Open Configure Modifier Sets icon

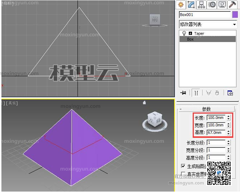click(230, 93)
